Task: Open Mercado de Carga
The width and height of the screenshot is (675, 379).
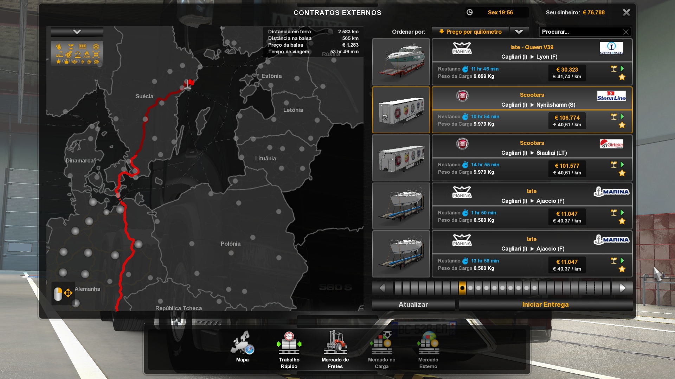Action: tap(381, 350)
